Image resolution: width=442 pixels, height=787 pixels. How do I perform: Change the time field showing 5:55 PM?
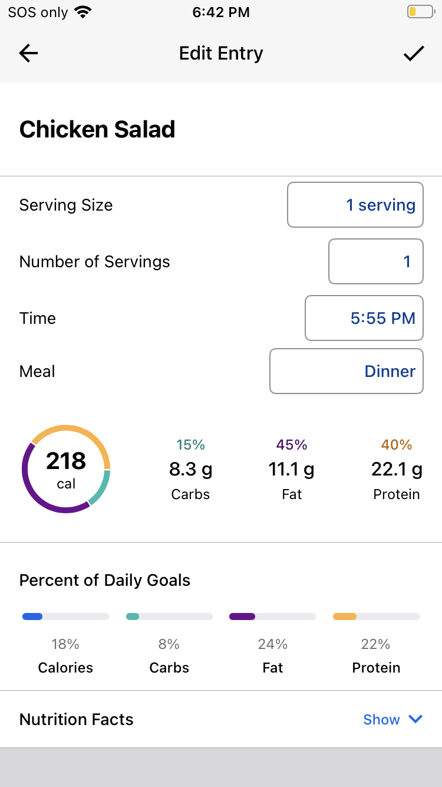[364, 318]
